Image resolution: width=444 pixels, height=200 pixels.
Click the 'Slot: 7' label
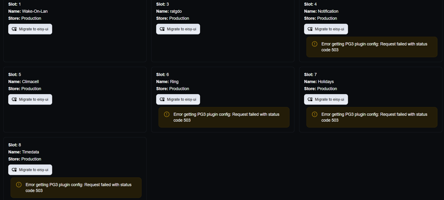click(x=311, y=75)
